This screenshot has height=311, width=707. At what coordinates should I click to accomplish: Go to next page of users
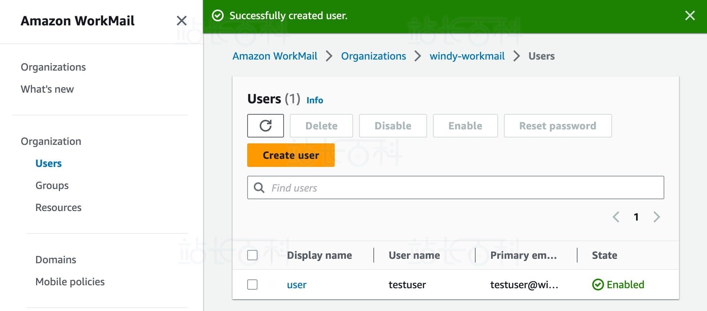pos(657,217)
